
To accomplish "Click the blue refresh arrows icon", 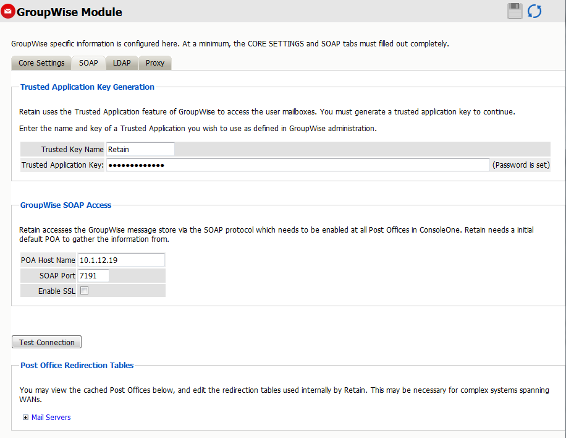I will click(534, 11).
